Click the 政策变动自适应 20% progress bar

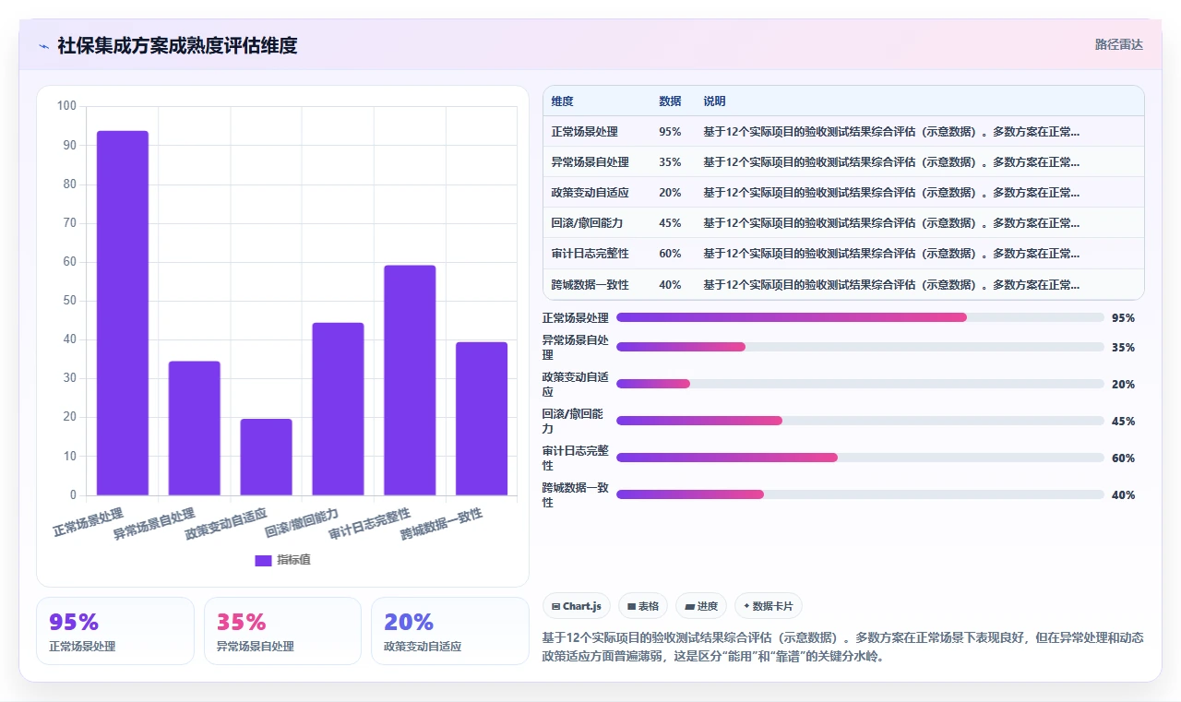click(x=860, y=384)
